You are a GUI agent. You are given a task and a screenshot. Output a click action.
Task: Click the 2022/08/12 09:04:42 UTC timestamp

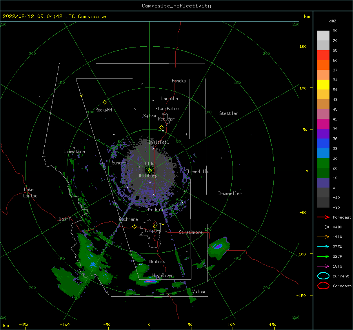pos(38,16)
